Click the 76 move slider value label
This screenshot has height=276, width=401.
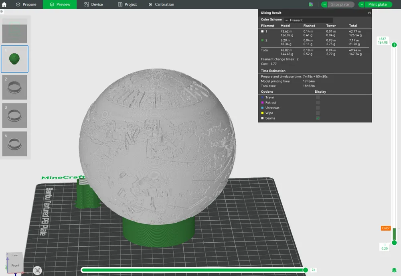pos(313,270)
